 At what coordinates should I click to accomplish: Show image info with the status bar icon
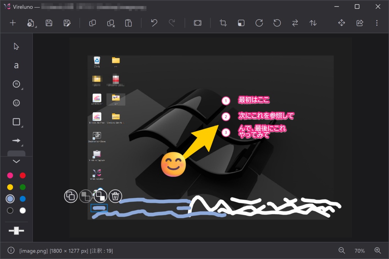(x=11, y=250)
